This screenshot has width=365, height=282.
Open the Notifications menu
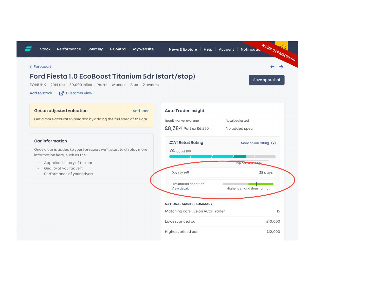251,49
